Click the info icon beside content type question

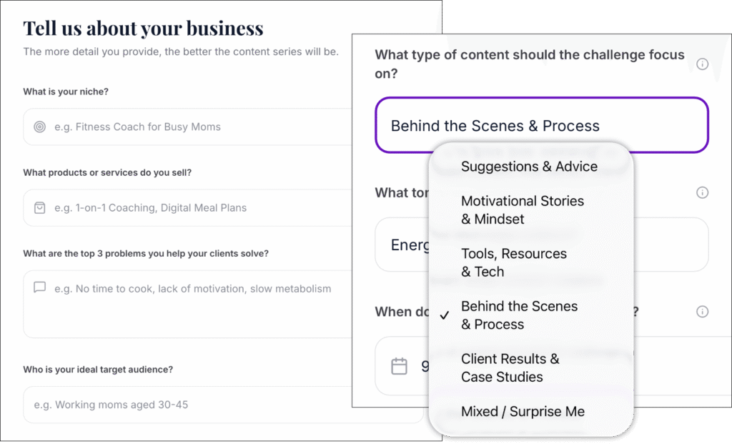click(x=702, y=64)
